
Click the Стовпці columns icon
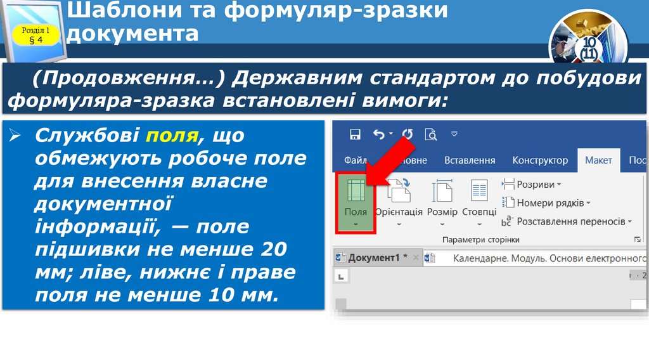coord(479,190)
